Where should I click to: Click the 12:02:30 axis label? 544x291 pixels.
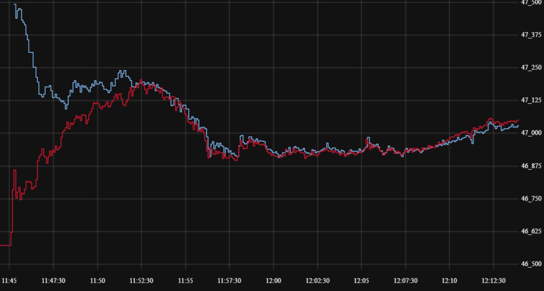click(x=317, y=281)
